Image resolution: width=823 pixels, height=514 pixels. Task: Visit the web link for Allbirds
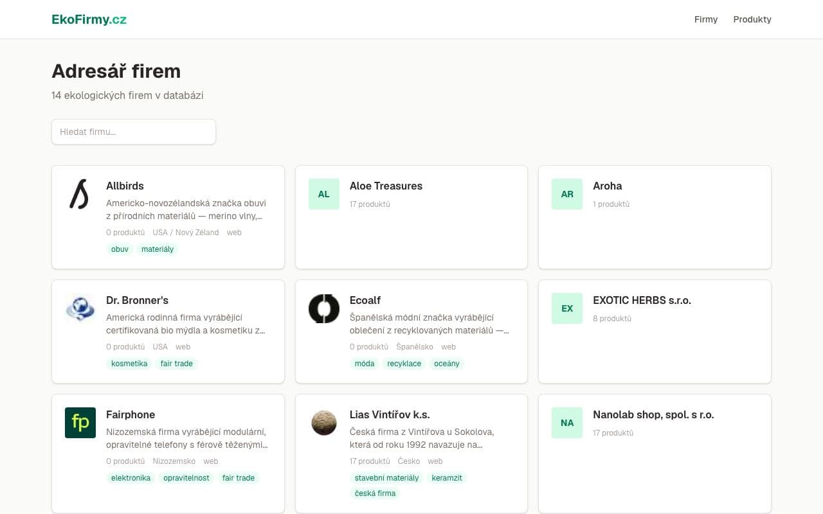point(234,233)
